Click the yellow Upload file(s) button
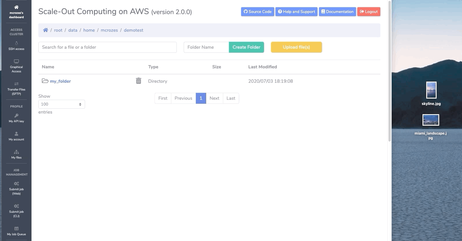This screenshot has height=241, width=462. tap(296, 47)
